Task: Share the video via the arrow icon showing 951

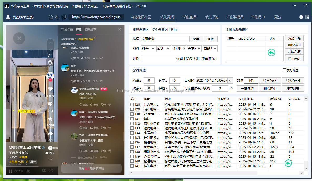Action: [x=50, y=134]
